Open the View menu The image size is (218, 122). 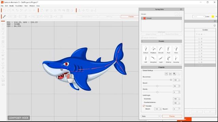pos(26,6)
